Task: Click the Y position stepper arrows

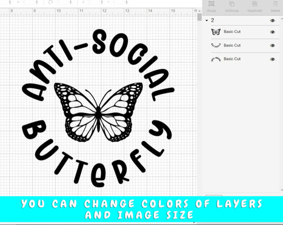Action: 127,2
